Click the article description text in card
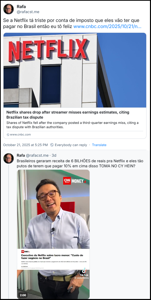Viewport: 151px width, 300px height. click(72, 125)
